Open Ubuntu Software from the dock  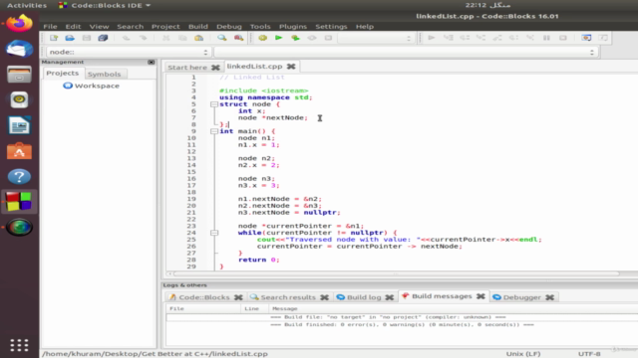(x=19, y=151)
